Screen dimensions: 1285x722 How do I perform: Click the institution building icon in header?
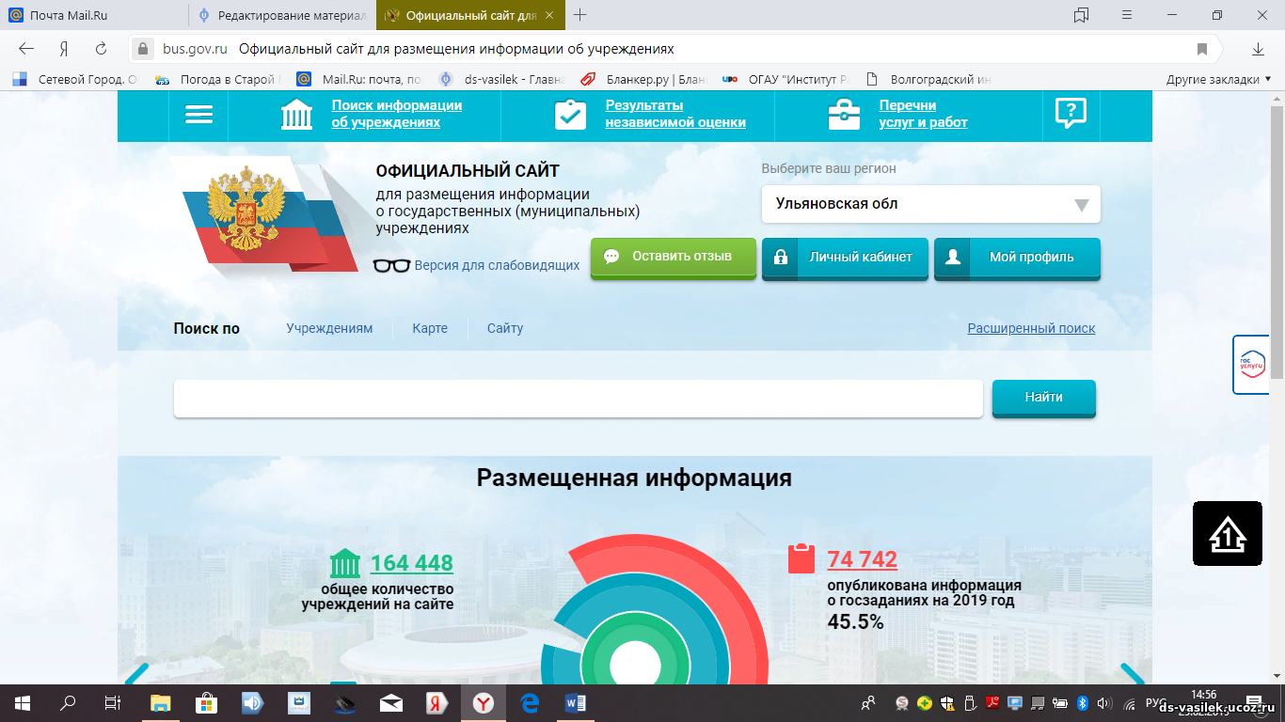[297, 115]
